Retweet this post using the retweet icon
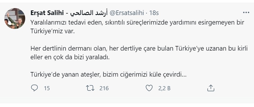Image resolution: width=254 pixels, height=107 pixels. click(x=90, y=88)
